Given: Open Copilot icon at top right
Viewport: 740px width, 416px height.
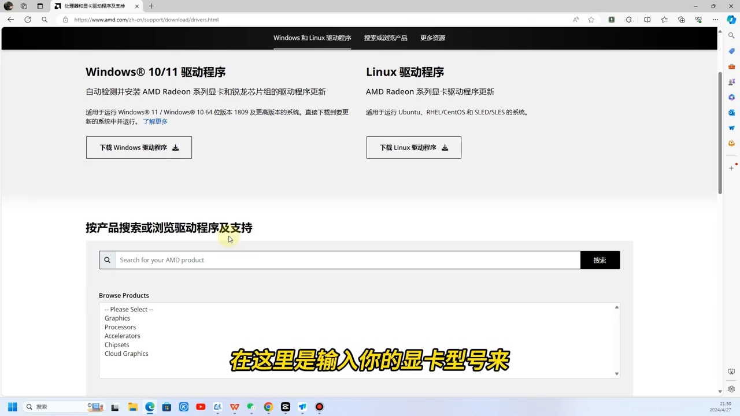Looking at the screenshot, I should [x=731, y=20].
